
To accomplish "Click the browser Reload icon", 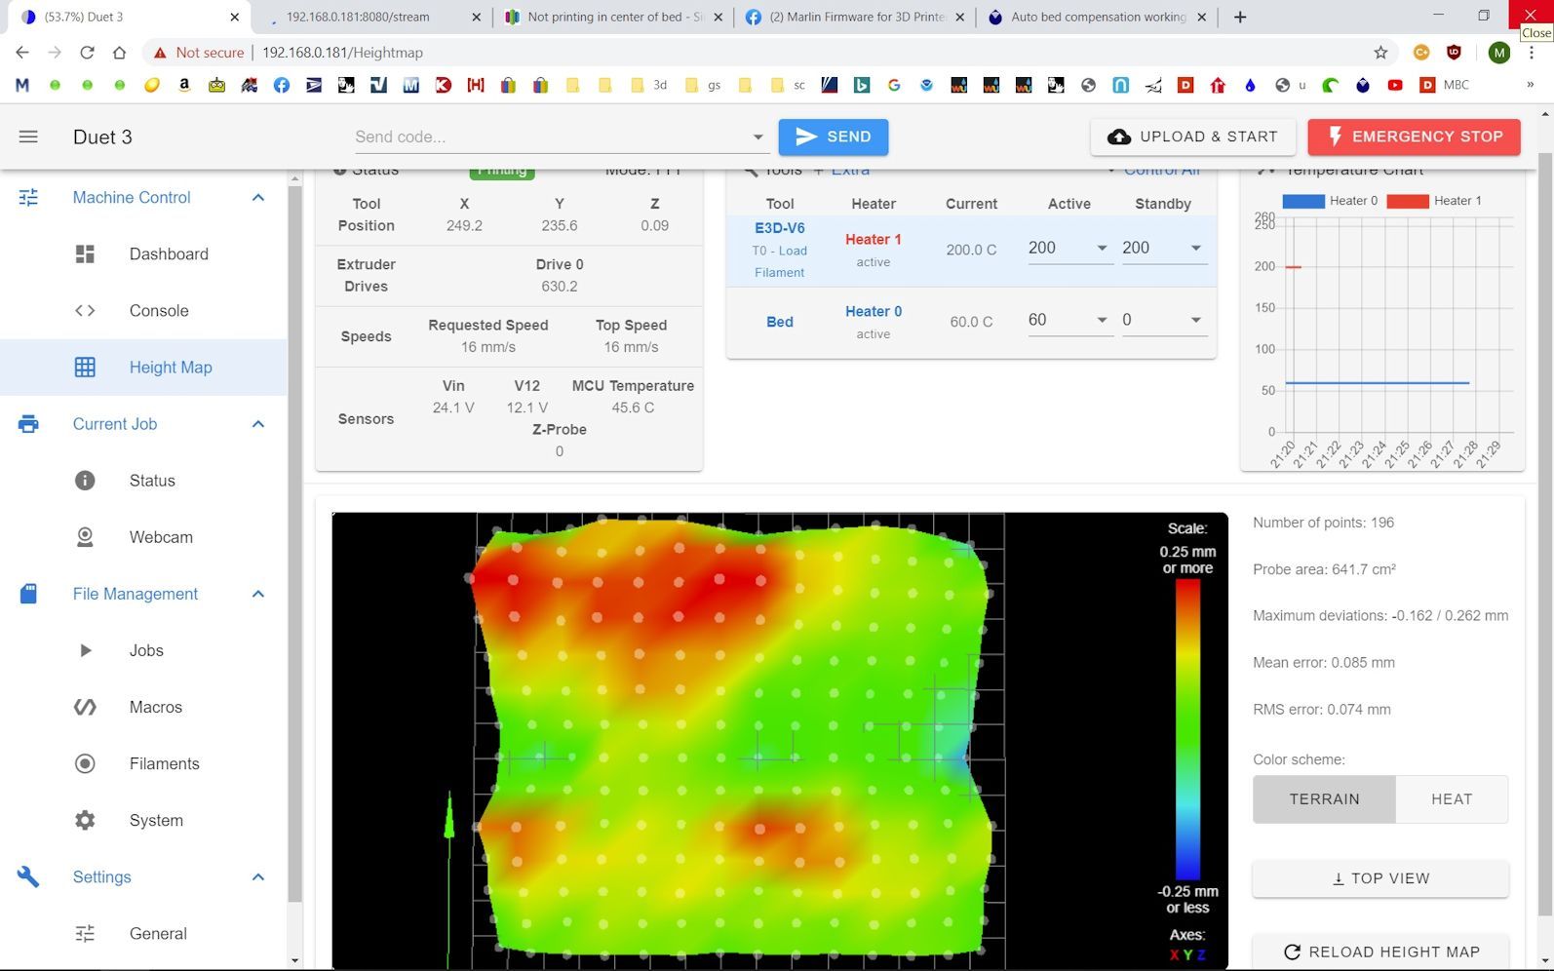I will pyautogui.click(x=87, y=53).
